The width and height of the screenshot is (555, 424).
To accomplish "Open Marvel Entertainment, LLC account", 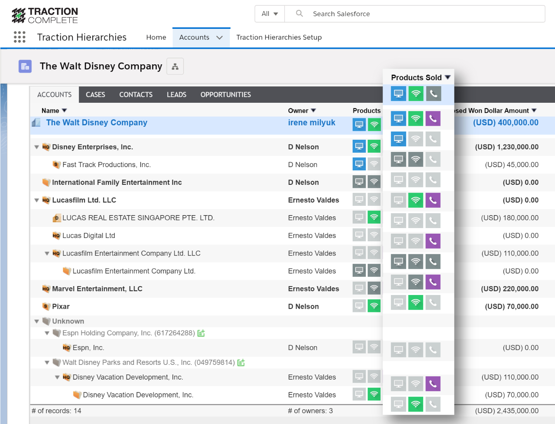I will coord(97,289).
